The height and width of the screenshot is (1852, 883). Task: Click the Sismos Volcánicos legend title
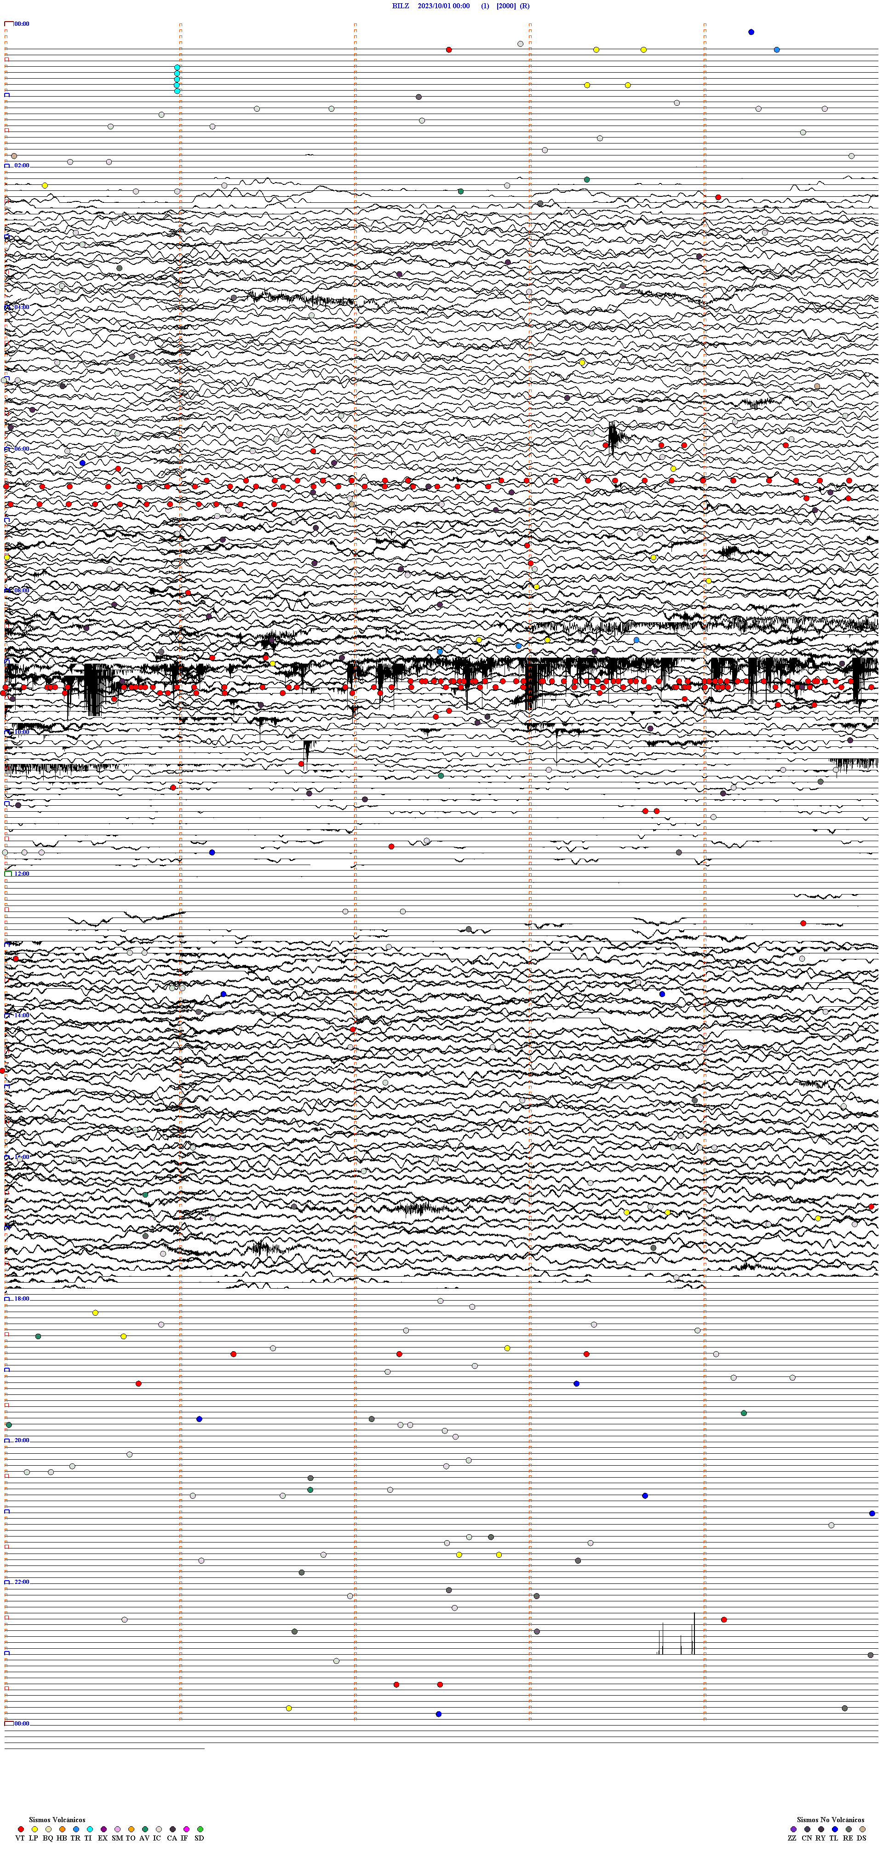coord(57,1820)
